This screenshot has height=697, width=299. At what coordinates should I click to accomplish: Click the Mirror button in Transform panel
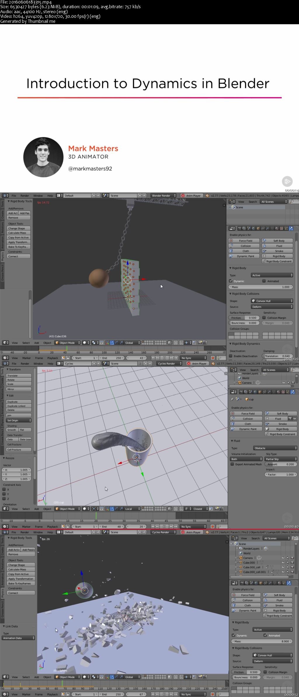[x=19, y=389]
